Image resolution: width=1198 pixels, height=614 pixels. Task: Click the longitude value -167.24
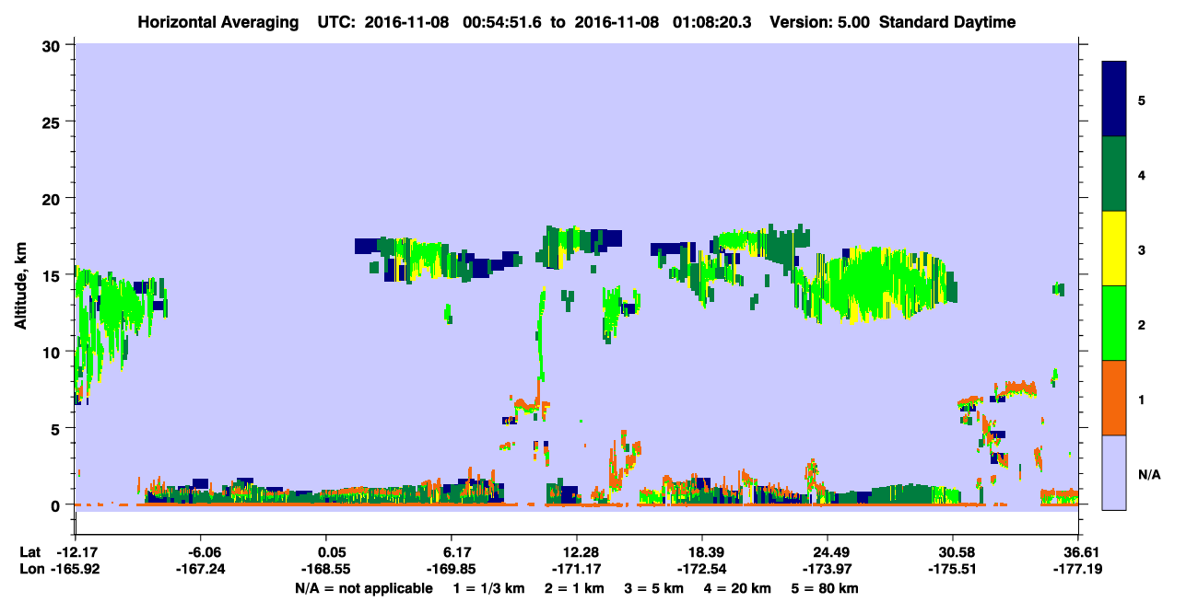click(x=202, y=569)
